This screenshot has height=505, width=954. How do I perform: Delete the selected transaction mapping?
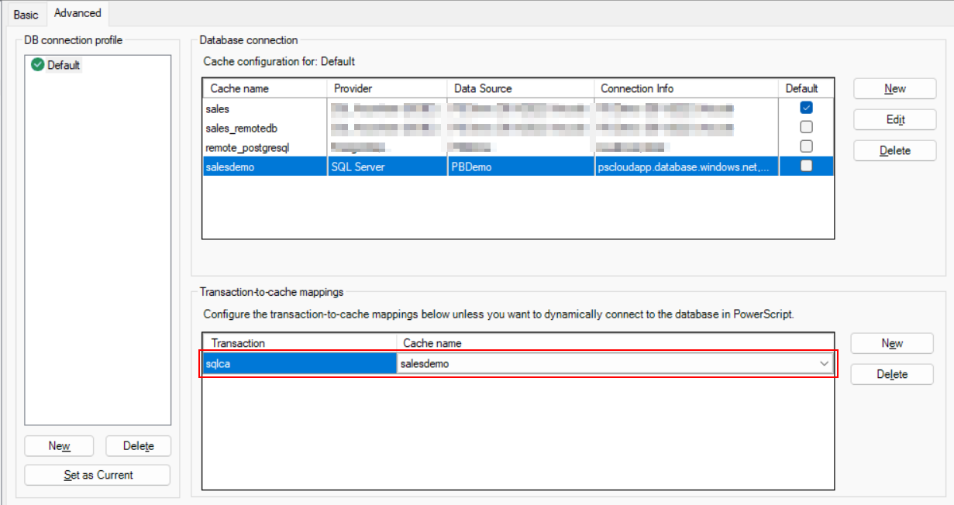coord(892,374)
